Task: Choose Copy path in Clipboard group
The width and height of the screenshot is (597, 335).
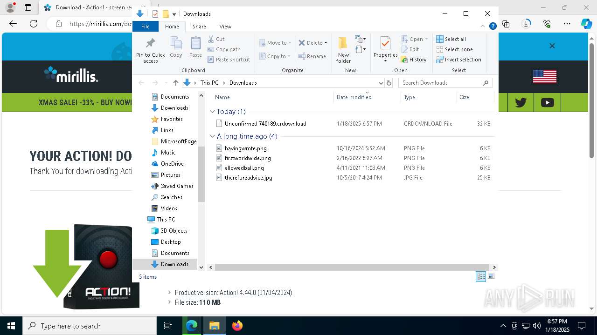Action: coord(224,49)
